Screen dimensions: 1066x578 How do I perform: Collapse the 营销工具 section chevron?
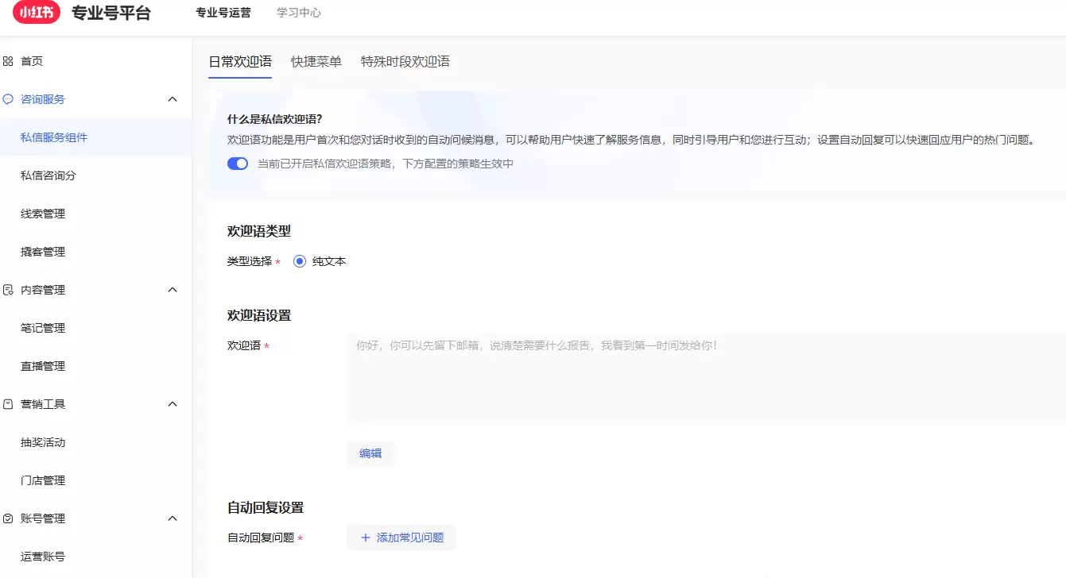172,404
